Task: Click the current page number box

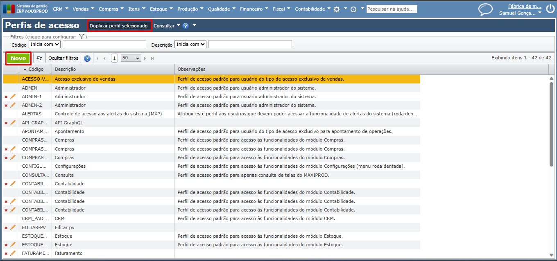Action: (x=114, y=58)
